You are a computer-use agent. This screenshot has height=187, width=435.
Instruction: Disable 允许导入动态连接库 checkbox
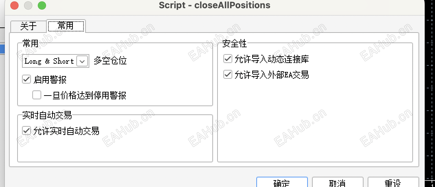pos(228,59)
